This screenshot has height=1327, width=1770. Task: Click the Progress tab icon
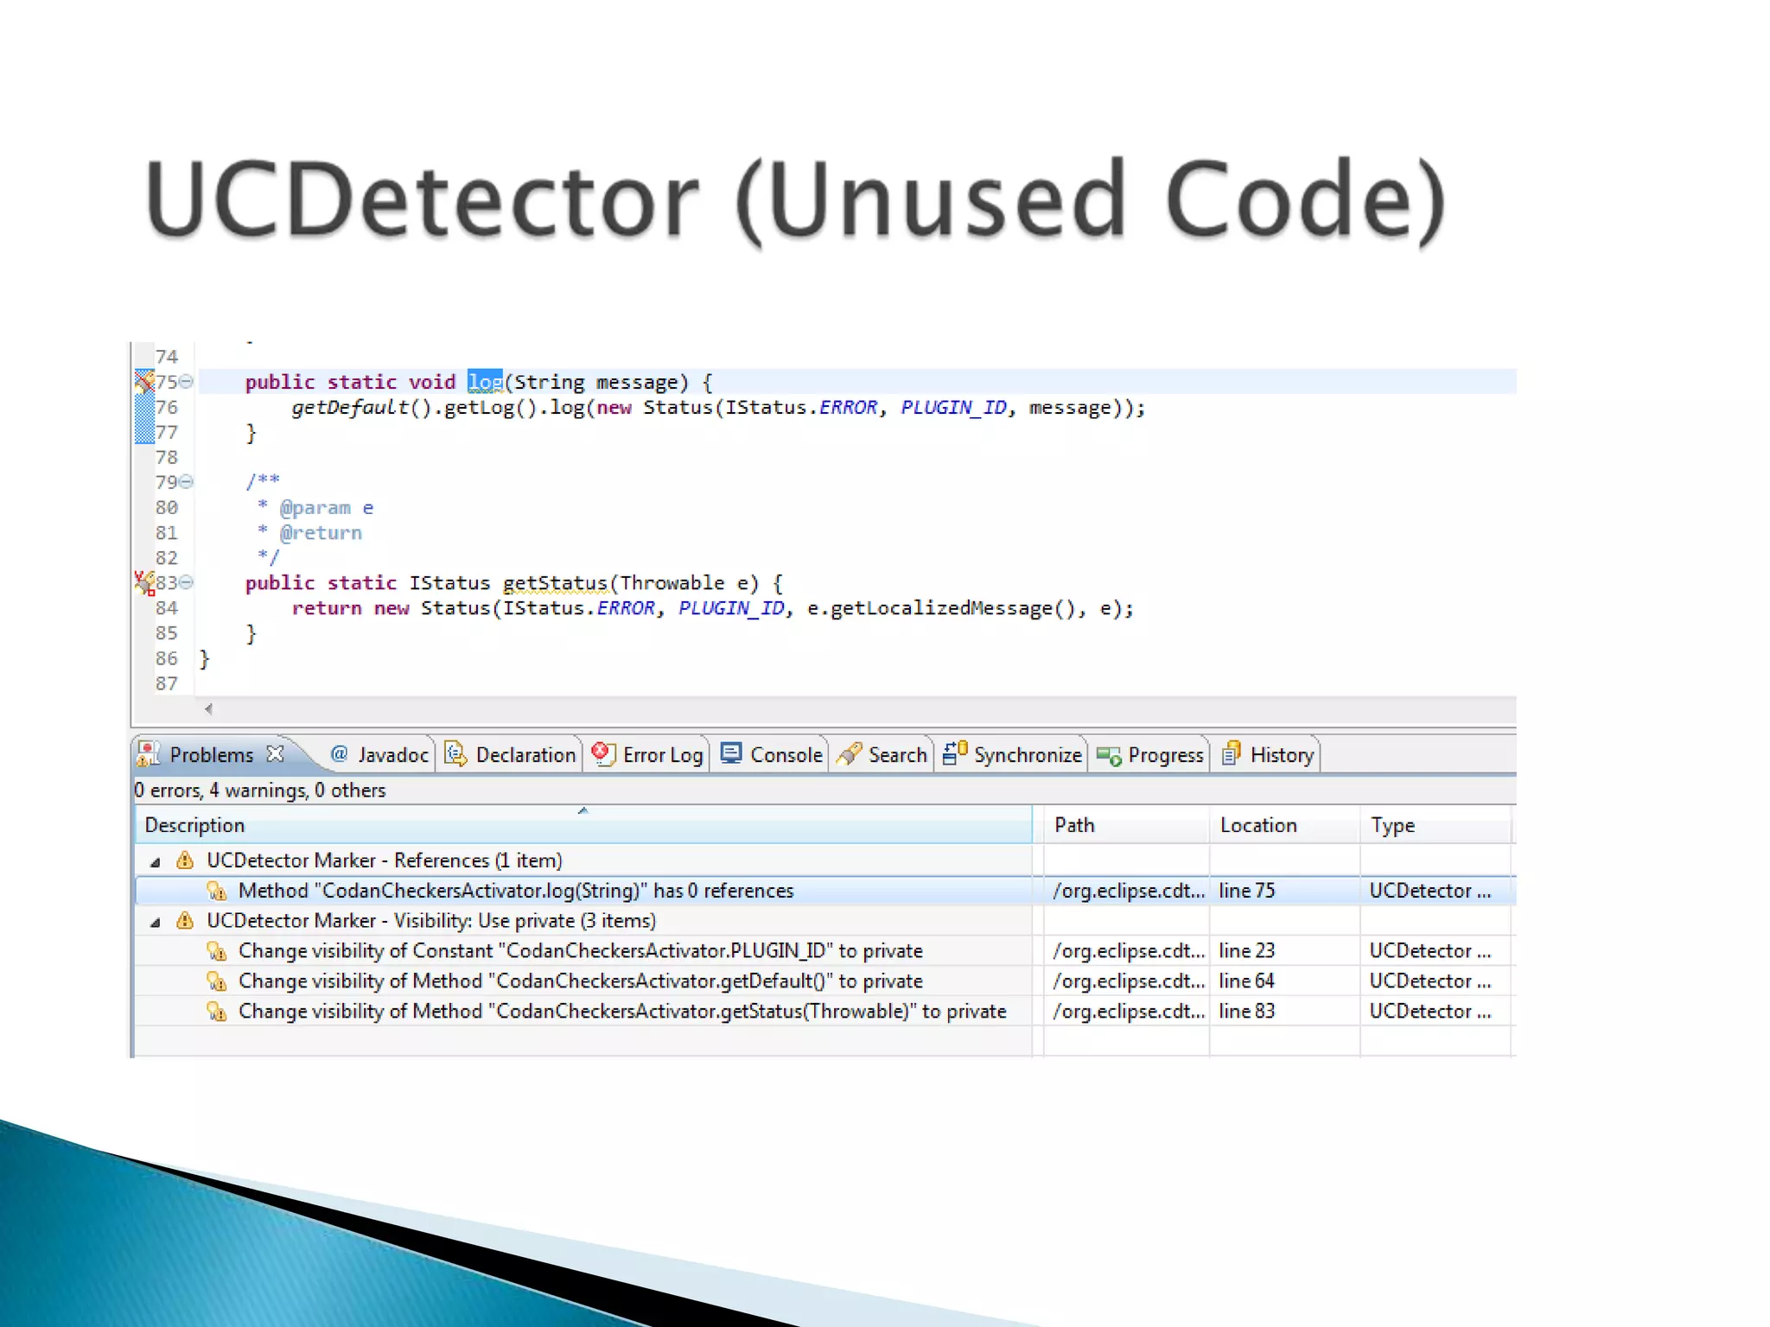pos(1109,756)
